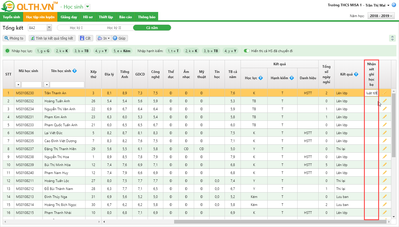Click the pencil icon in Nguyễn Thị Vân Anh's row

point(384,109)
